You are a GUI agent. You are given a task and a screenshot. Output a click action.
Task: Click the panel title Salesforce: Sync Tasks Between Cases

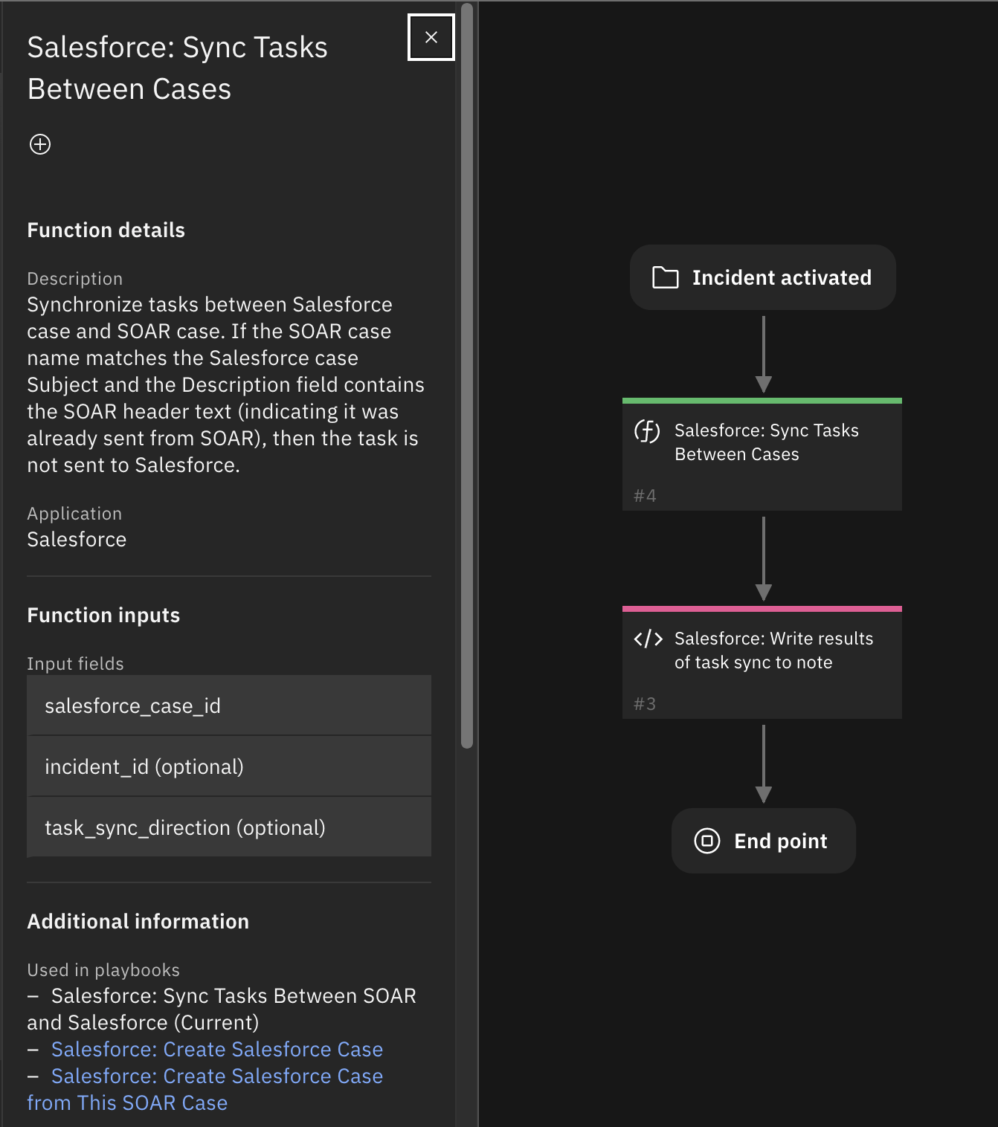tap(178, 68)
